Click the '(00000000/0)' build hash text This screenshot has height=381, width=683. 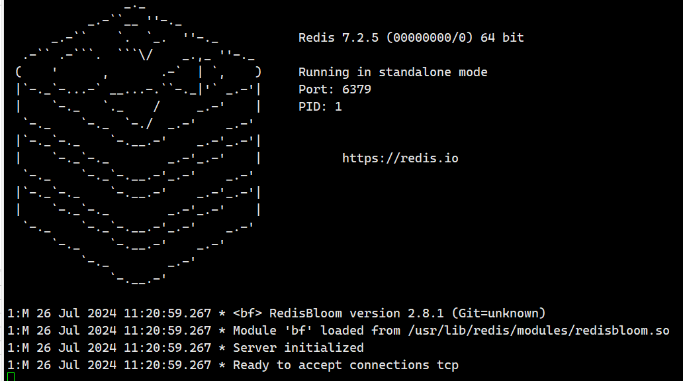point(429,38)
